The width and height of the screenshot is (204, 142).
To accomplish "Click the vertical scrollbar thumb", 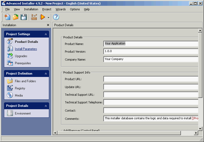I will pos(200,65).
